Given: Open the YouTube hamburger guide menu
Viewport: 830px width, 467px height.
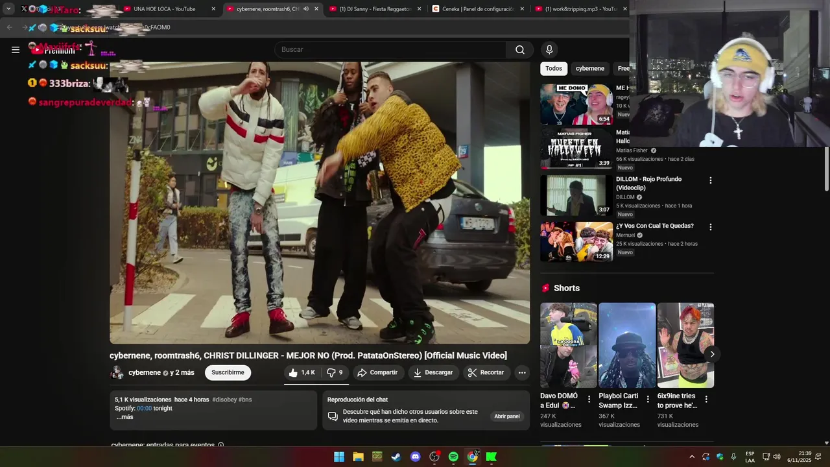Looking at the screenshot, I should [16, 49].
